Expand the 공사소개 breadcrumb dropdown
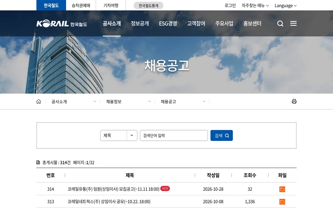333x208 pixels. tap(74, 102)
